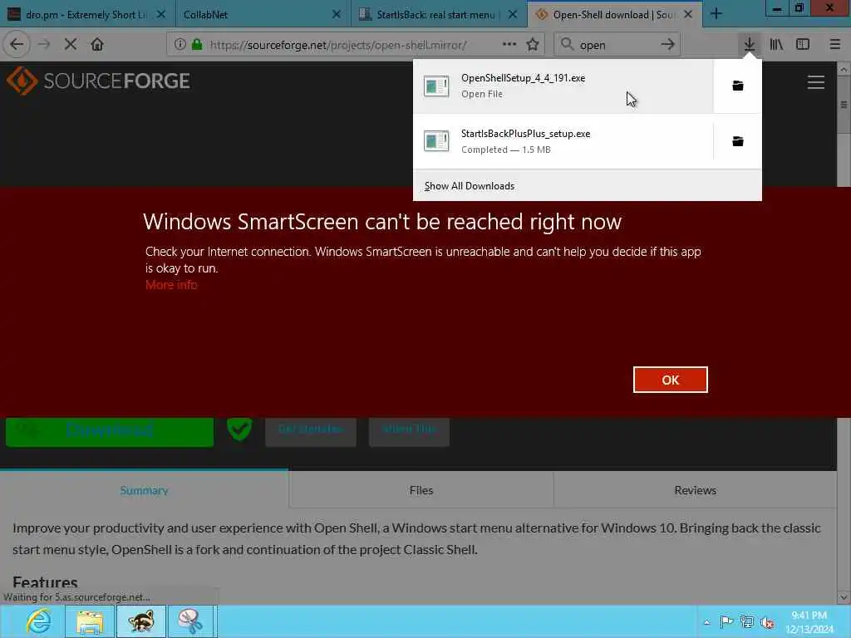The image size is (851, 638).
Task: Open a new browser tab
Action: pos(716,14)
